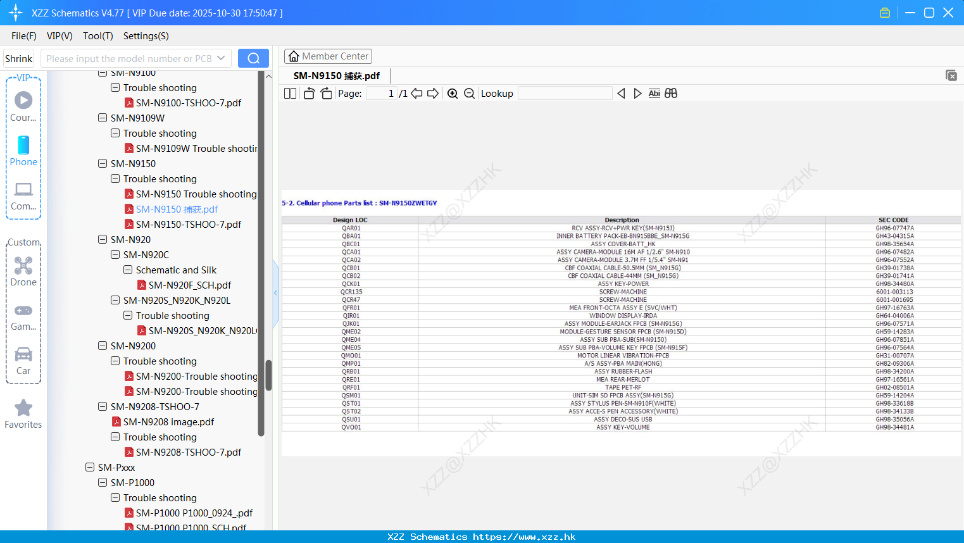The image size is (964, 543).
Task: Click the XZZ app logo
Action: (15, 13)
